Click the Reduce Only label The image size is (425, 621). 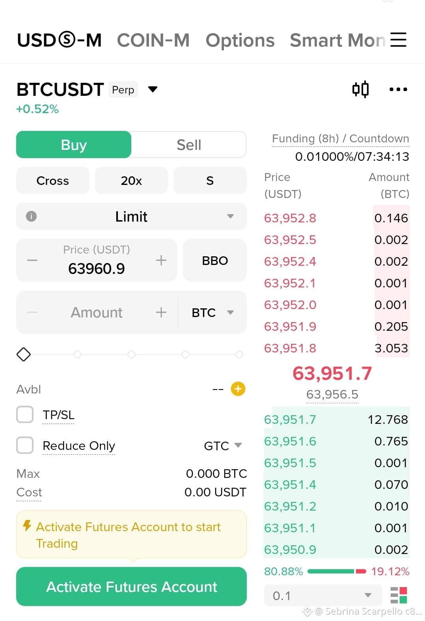point(79,446)
